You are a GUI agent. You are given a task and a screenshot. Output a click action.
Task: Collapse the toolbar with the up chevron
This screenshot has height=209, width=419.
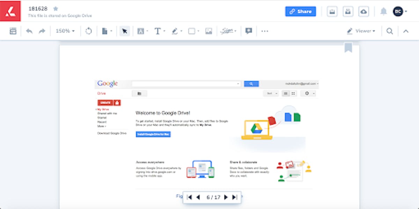click(406, 31)
